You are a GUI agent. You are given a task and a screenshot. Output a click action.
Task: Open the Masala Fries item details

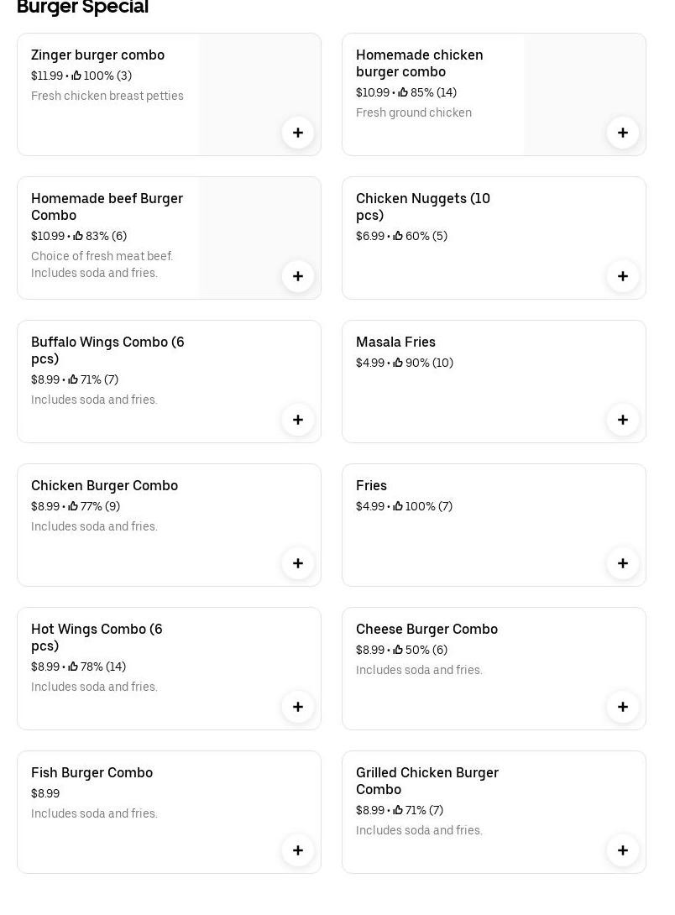pyautogui.click(x=395, y=342)
